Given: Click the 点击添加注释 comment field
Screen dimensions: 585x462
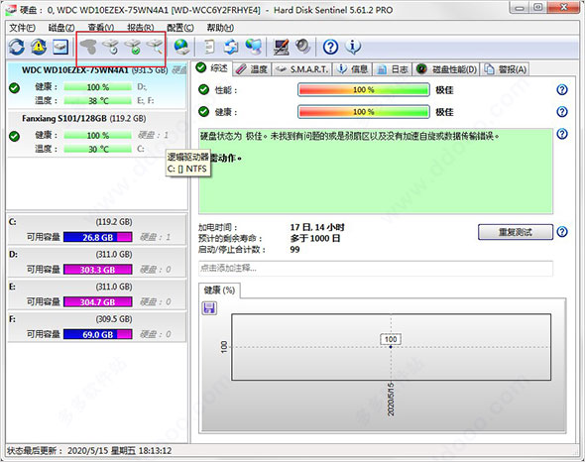Looking at the screenshot, I should pyautogui.click(x=376, y=269).
